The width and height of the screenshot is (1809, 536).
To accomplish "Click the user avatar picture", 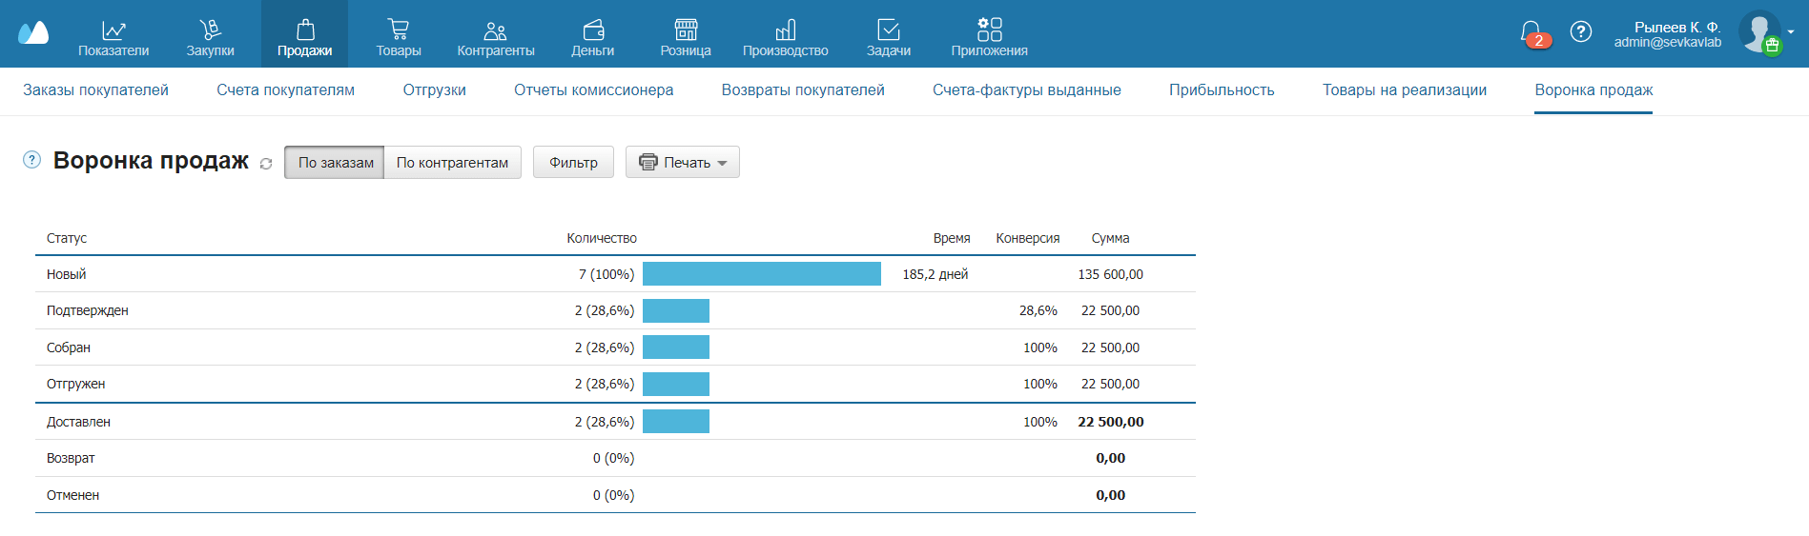I will coord(1759,32).
